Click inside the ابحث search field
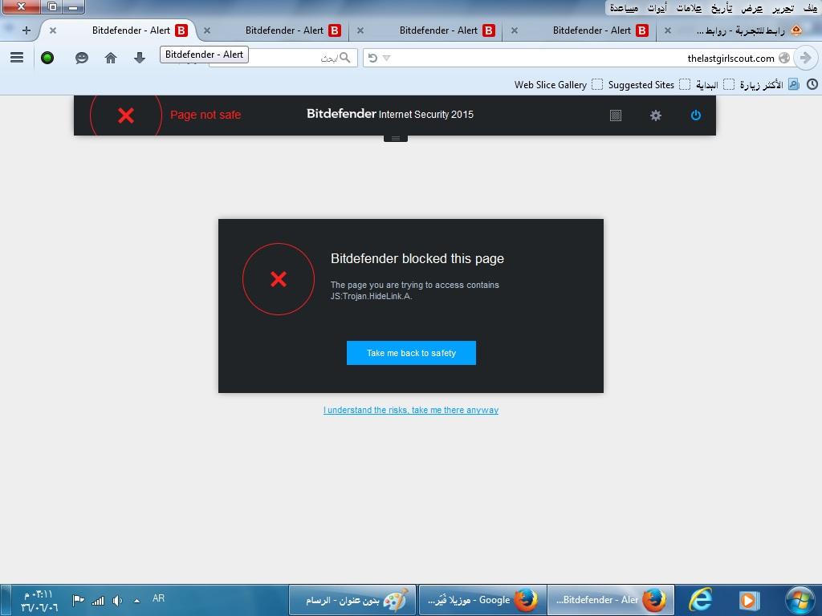This screenshot has width=822, height=616. click(283, 58)
